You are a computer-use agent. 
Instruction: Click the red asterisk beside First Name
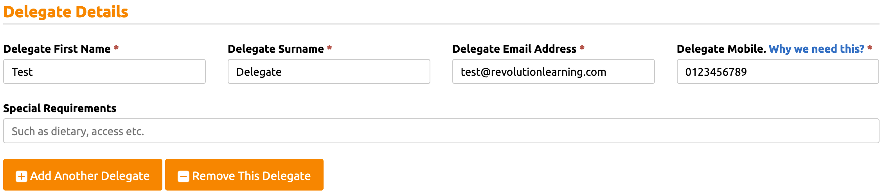[x=116, y=48]
